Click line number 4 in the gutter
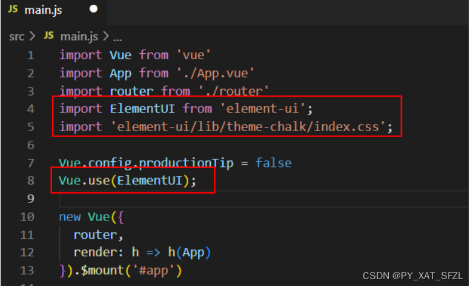The height and width of the screenshot is (287, 473). (x=31, y=109)
